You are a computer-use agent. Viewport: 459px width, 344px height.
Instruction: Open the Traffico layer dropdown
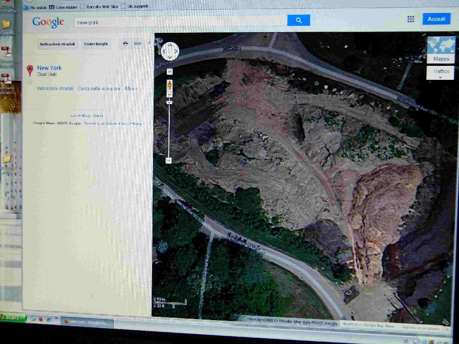440,73
